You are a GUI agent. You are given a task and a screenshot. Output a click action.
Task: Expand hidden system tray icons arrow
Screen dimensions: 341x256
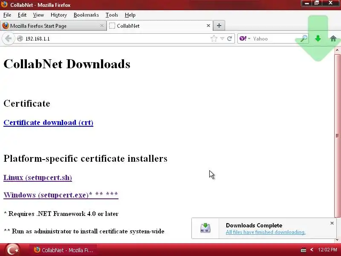click(x=312, y=250)
